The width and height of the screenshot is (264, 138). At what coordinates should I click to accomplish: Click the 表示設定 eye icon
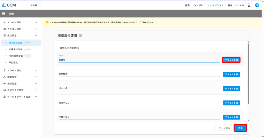(5, 84)
